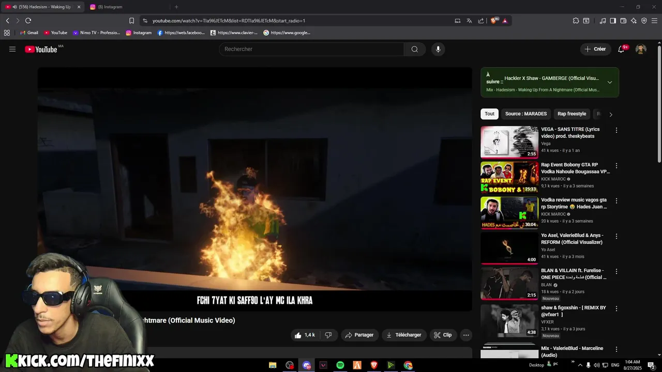Translate this page icon
Screen dimensions: 662x372
coord(469,21)
